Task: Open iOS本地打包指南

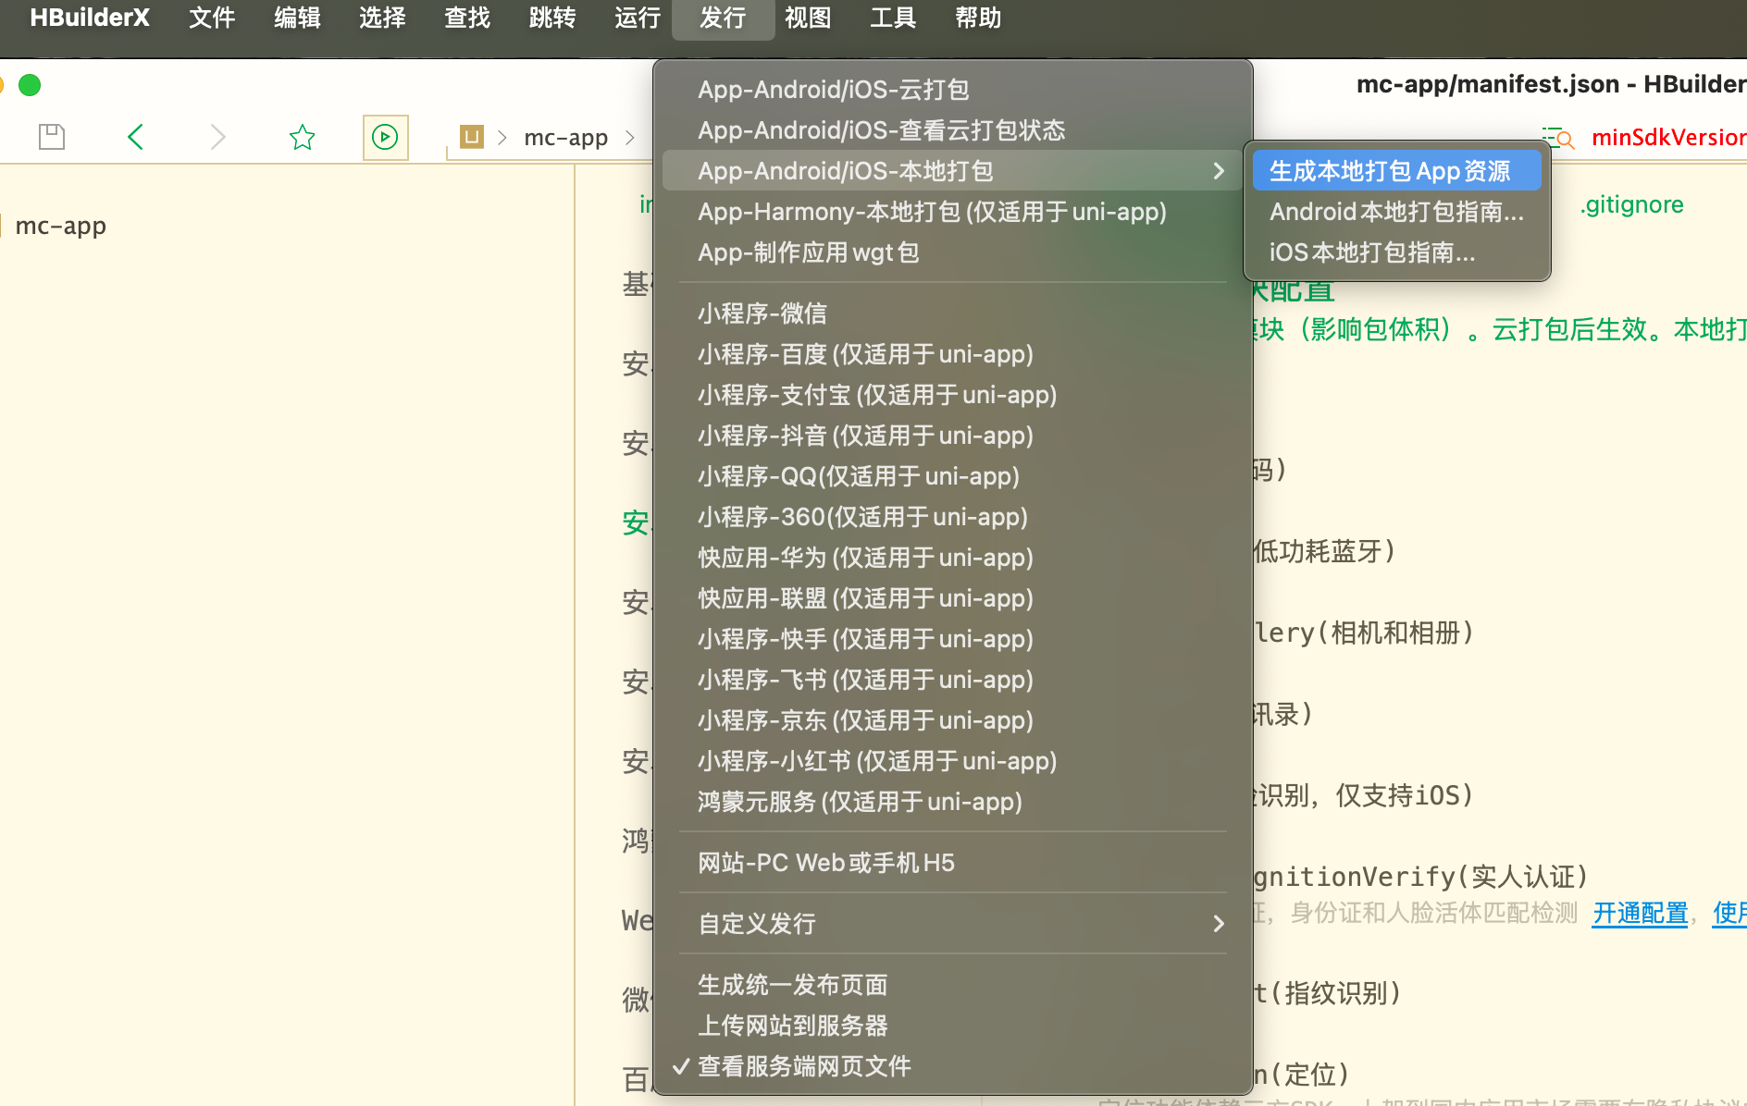Action: pos(1397,252)
